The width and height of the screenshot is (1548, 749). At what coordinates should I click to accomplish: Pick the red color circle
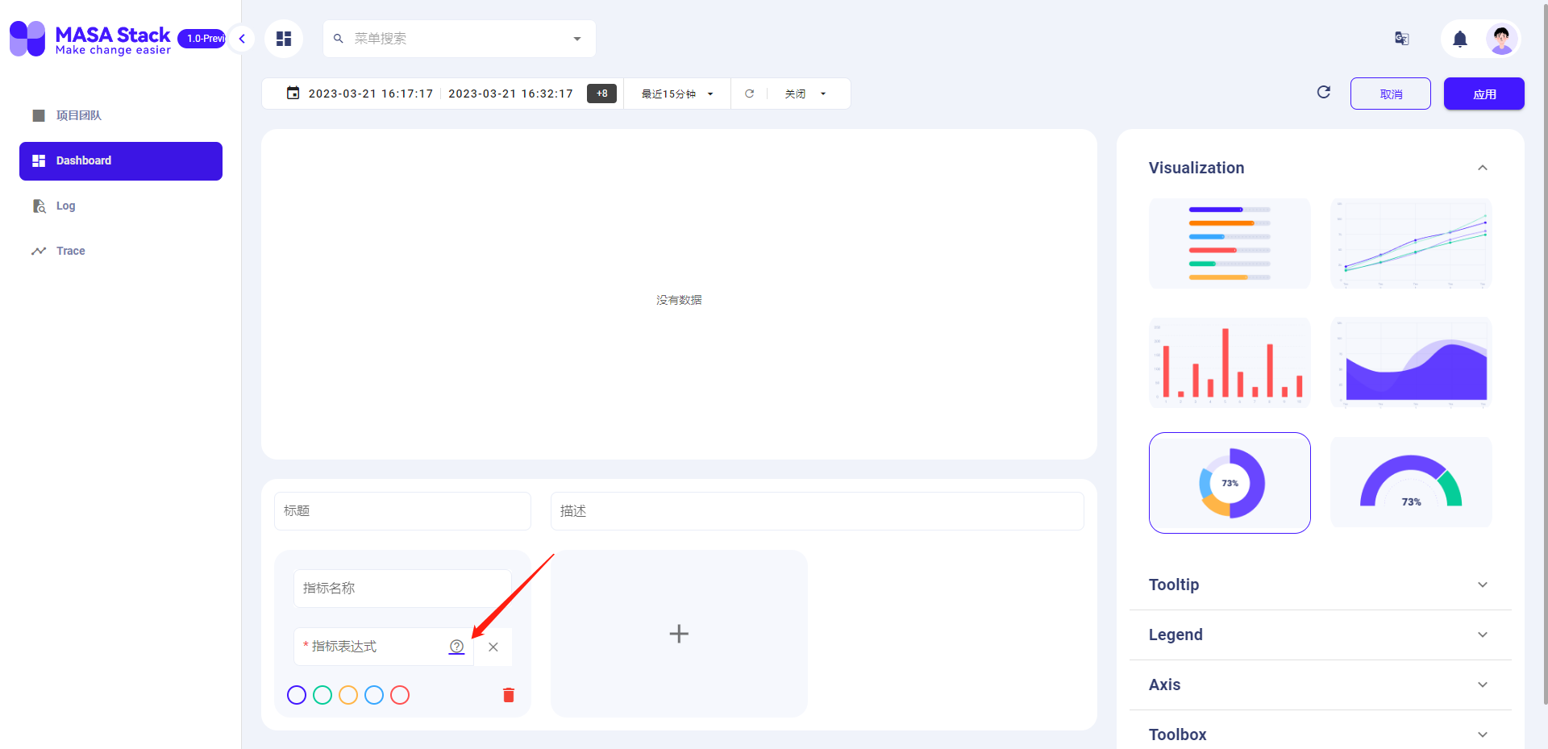pyautogui.click(x=400, y=695)
